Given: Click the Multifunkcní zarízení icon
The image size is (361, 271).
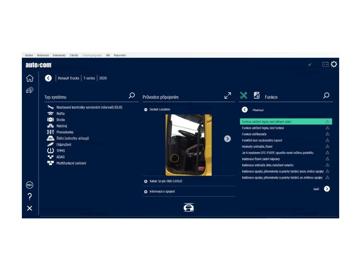Looking at the screenshot, I should tap(50, 163).
